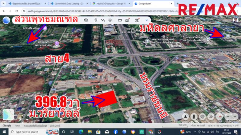Open a new browser tab

(177, 4)
